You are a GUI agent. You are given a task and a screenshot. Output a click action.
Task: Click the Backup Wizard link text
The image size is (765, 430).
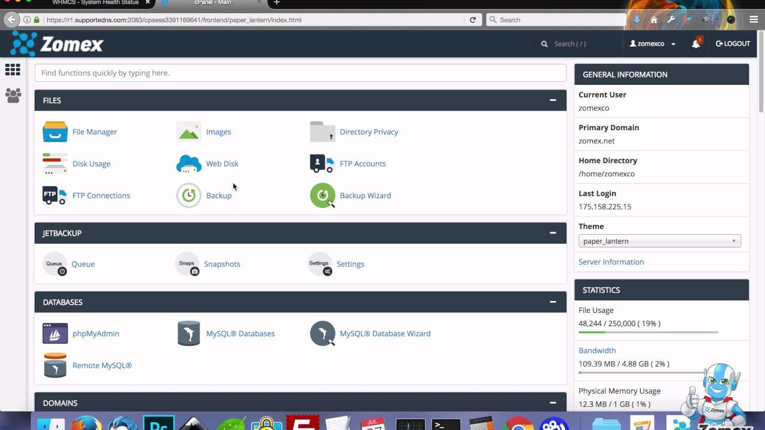pos(365,195)
